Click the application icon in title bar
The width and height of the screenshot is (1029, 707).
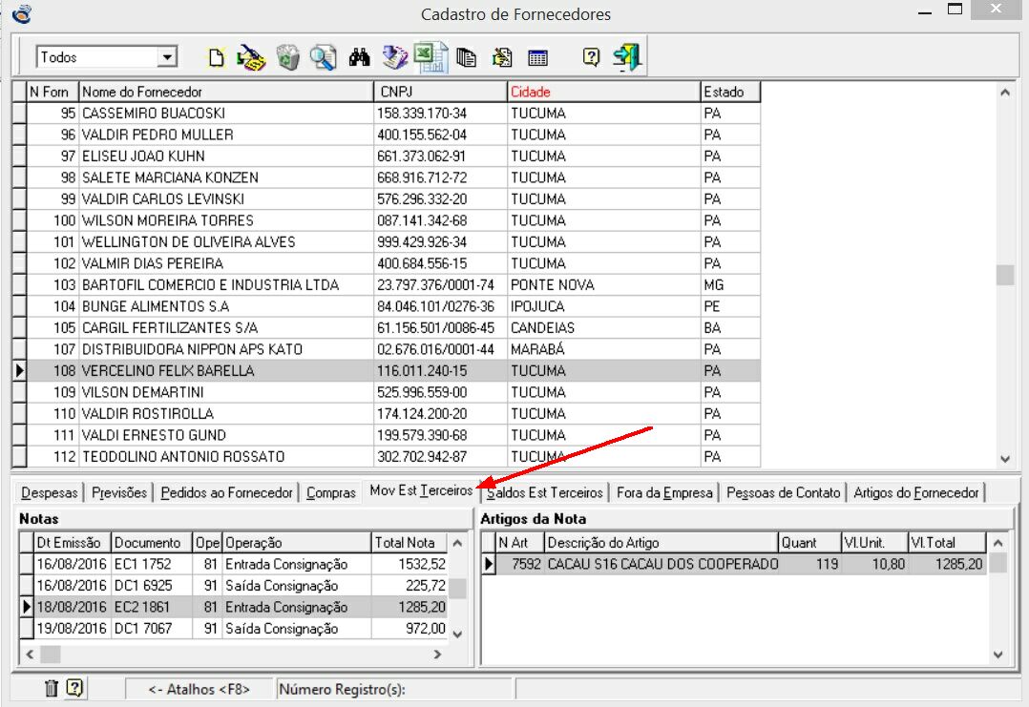point(22,13)
